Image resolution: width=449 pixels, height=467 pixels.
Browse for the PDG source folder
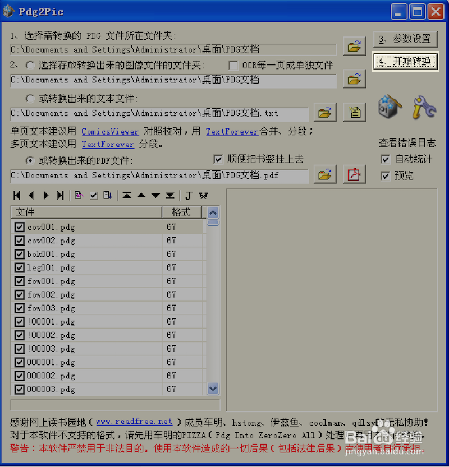click(x=354, y=46)
